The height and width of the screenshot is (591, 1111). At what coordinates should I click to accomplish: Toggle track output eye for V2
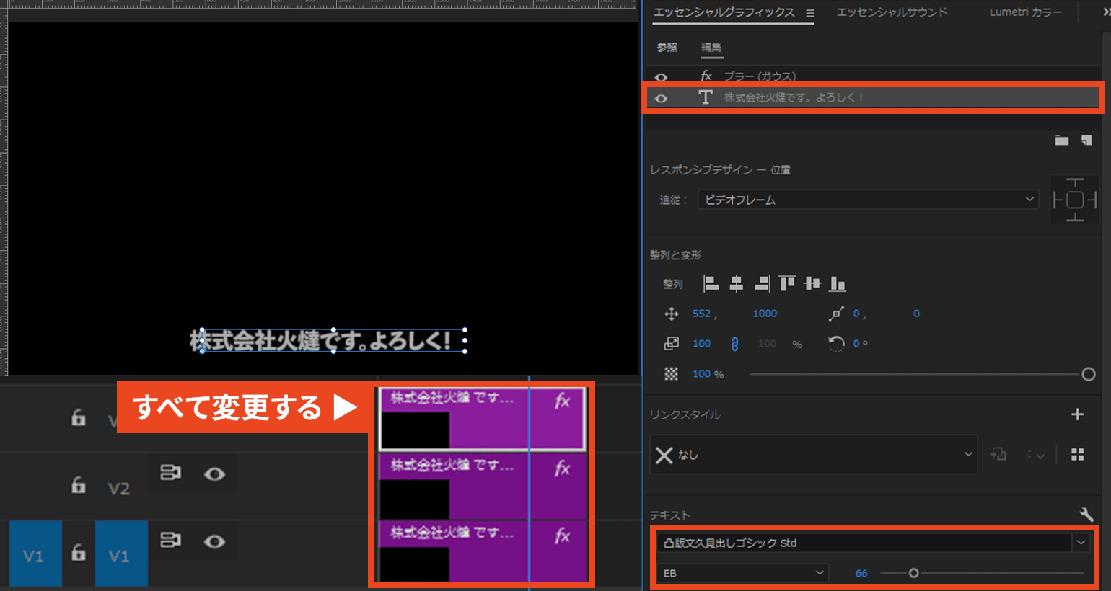[214, 474]
